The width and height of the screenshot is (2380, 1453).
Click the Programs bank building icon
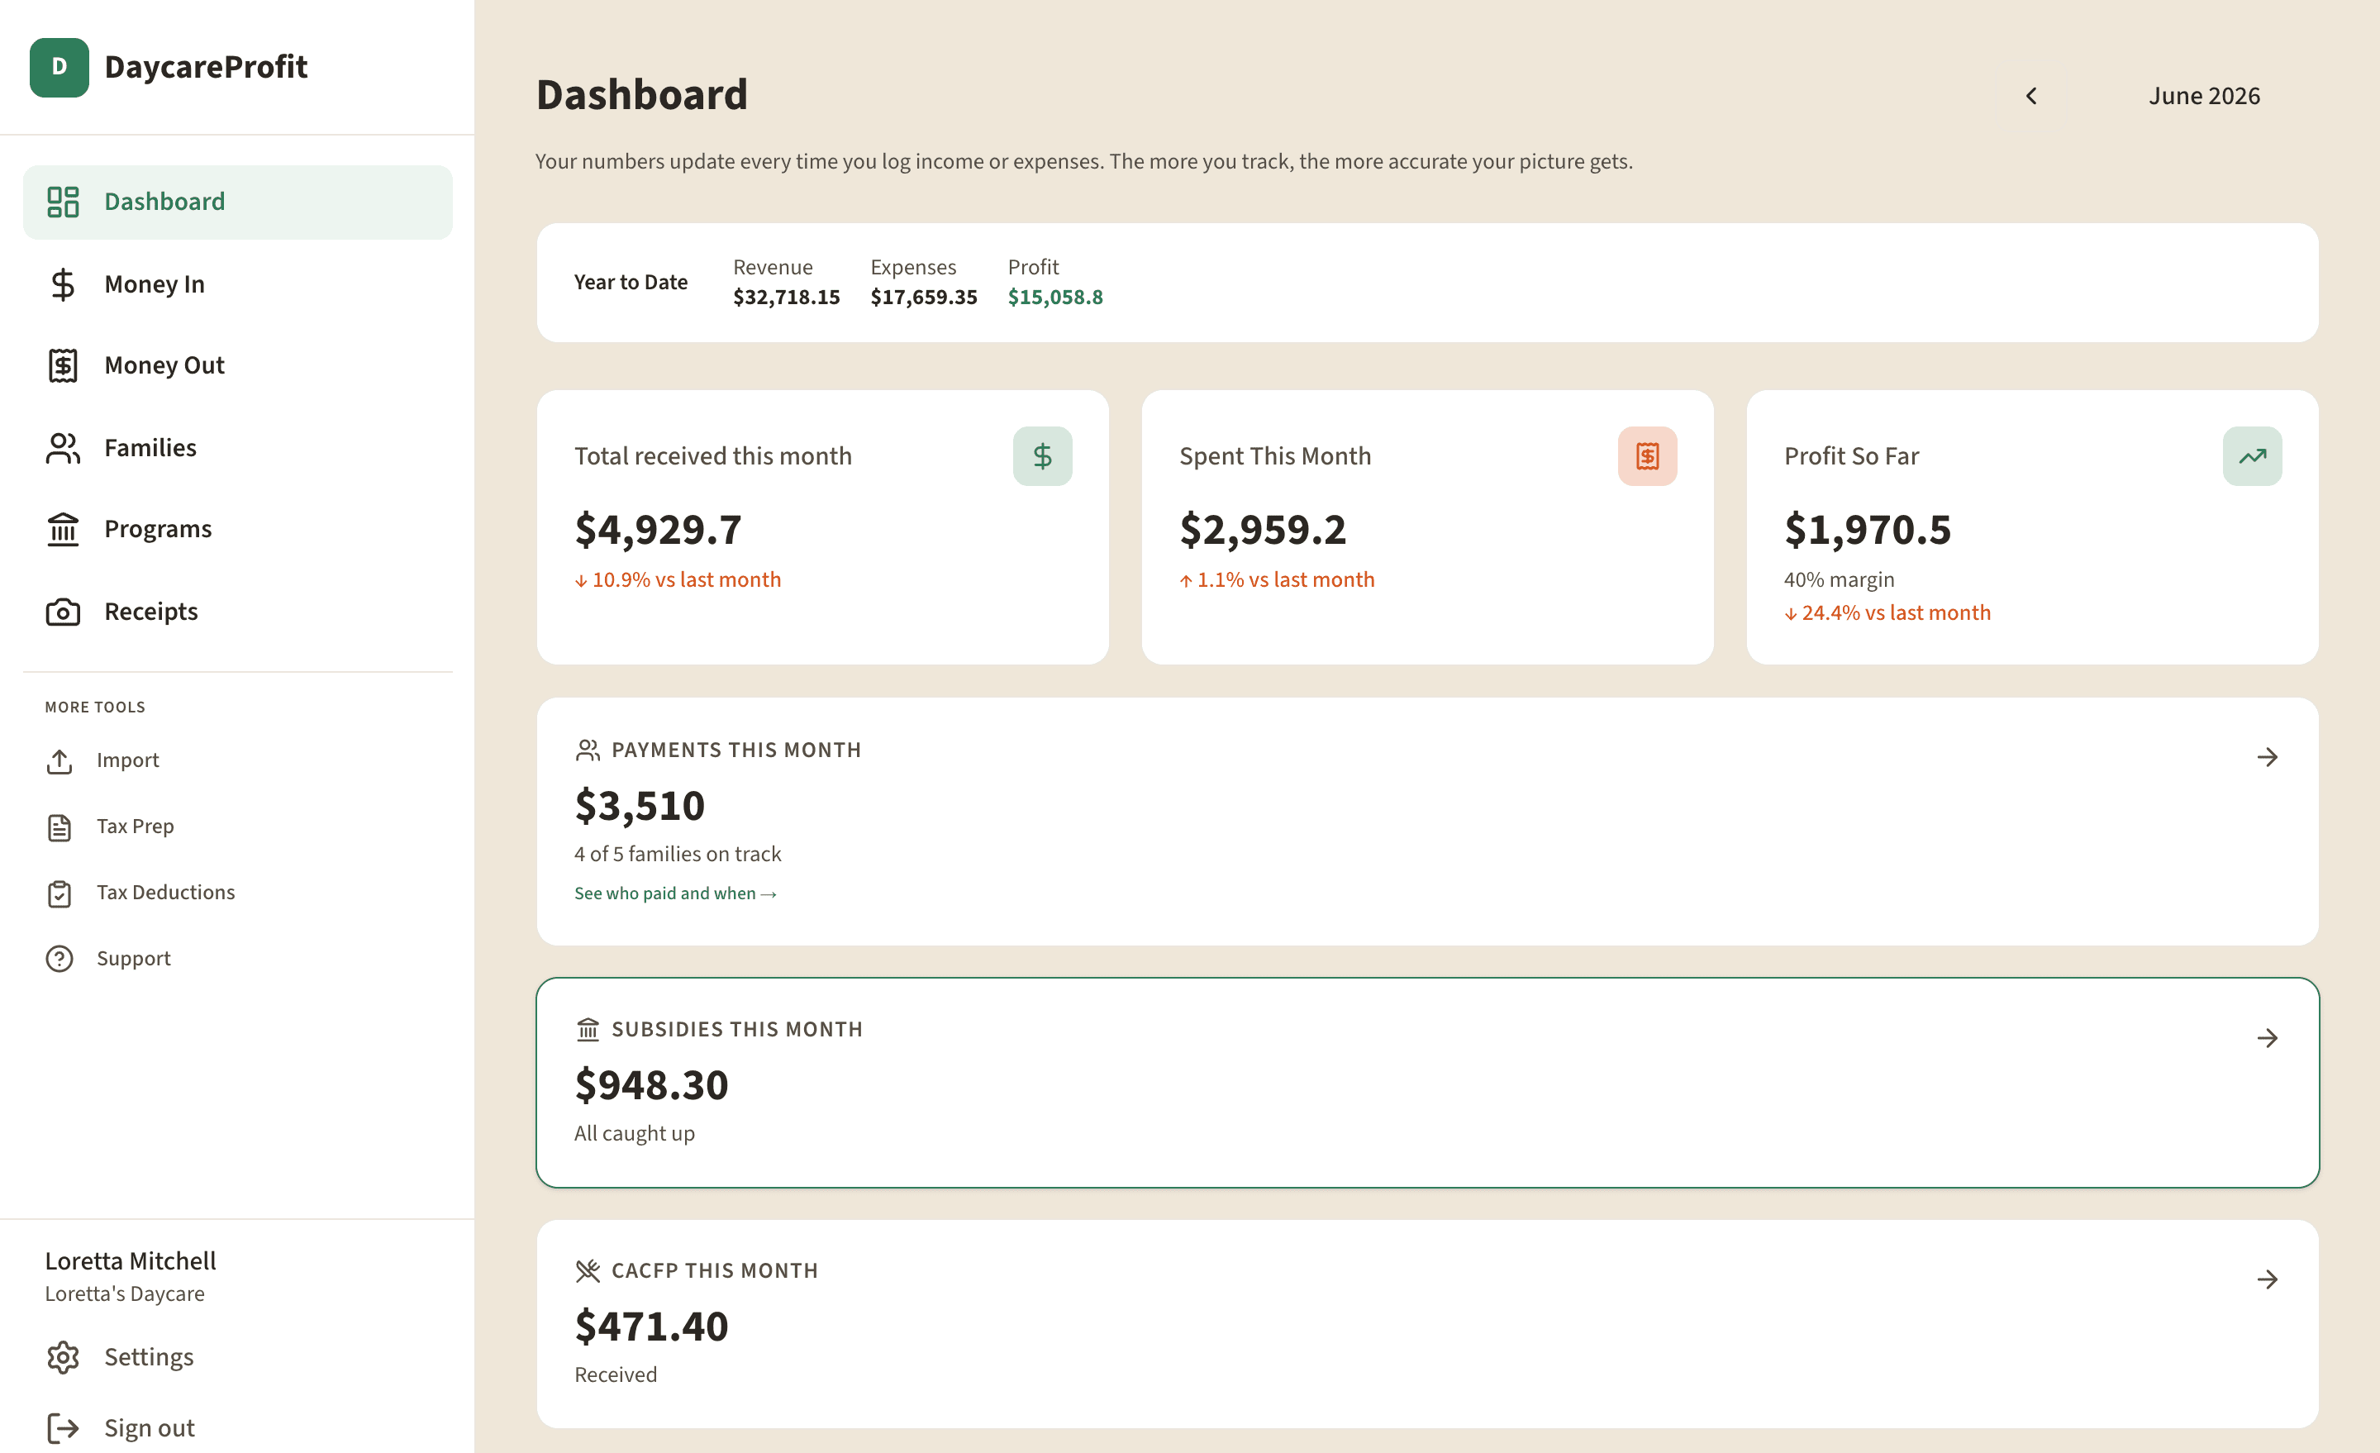(63, 530)
